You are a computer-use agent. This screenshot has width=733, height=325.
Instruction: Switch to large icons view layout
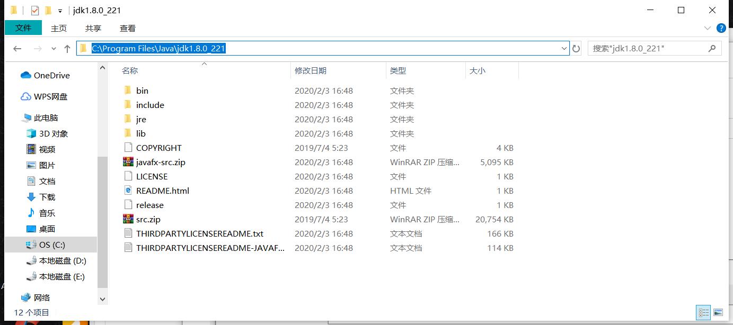pos(718,312)
